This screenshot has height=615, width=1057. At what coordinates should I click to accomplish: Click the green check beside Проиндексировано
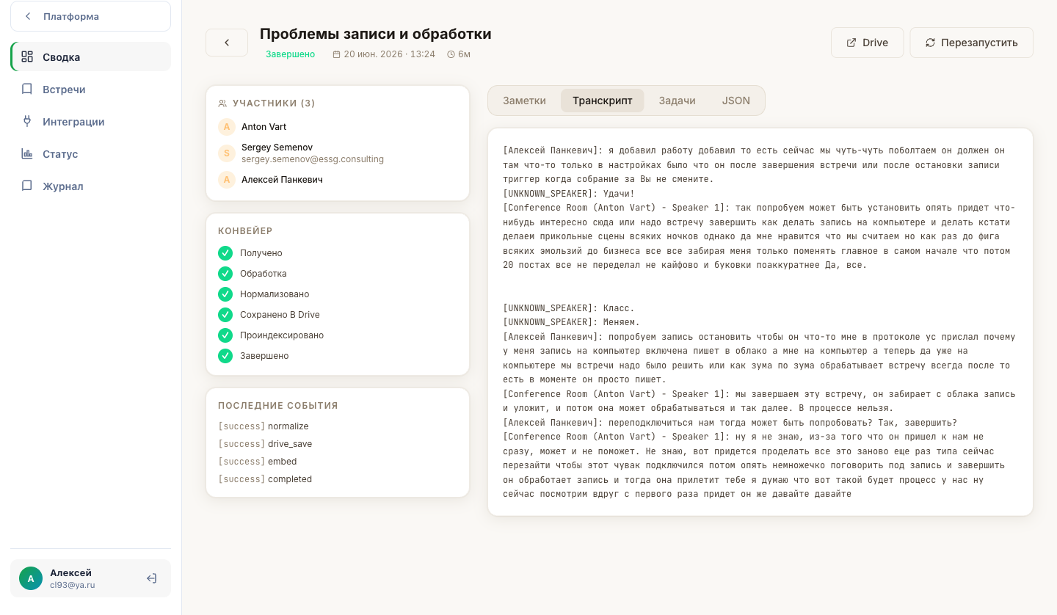tap(225, 335)
